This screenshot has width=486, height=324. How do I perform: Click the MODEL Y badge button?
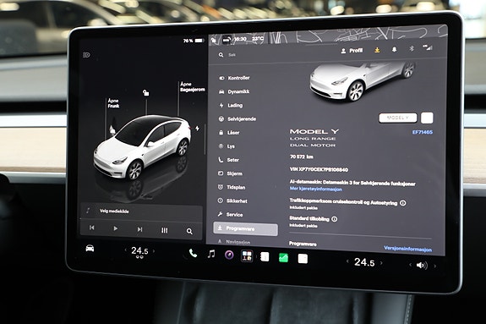click(397, 118)
